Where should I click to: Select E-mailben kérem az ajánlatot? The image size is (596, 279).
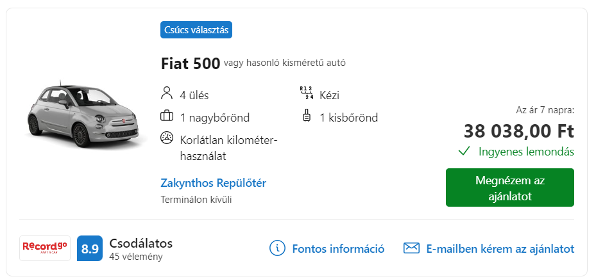click(x=500, y=249)
